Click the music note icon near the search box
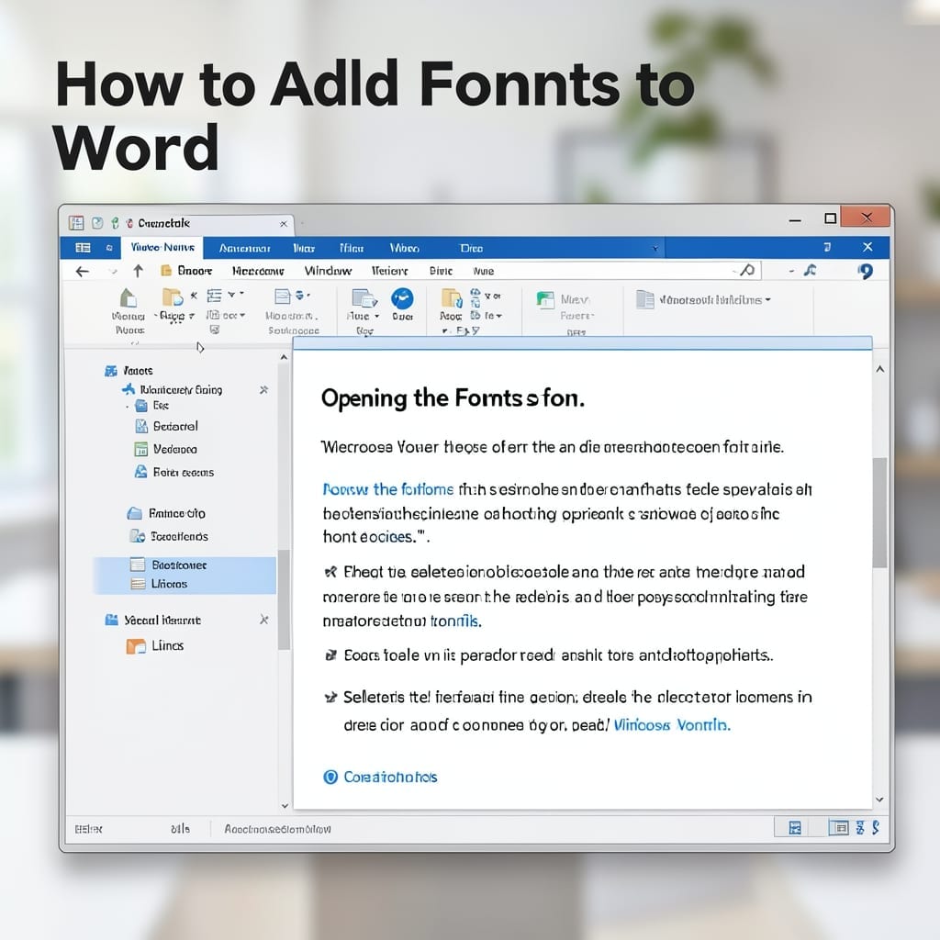 tap(810, 271)
